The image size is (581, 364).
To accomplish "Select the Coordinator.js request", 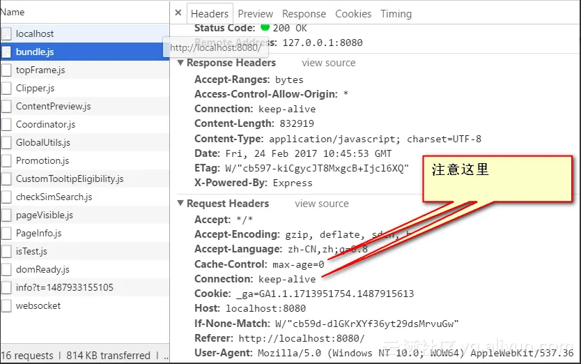I will [x=85, y=124].
